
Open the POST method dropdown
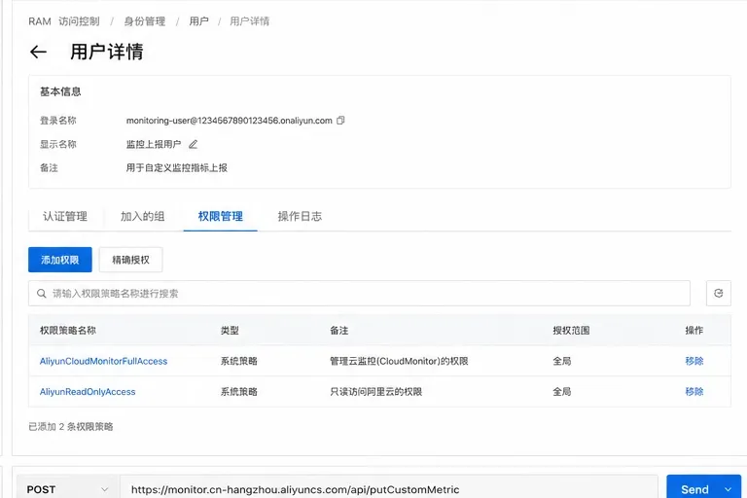(x=67, y=489)
